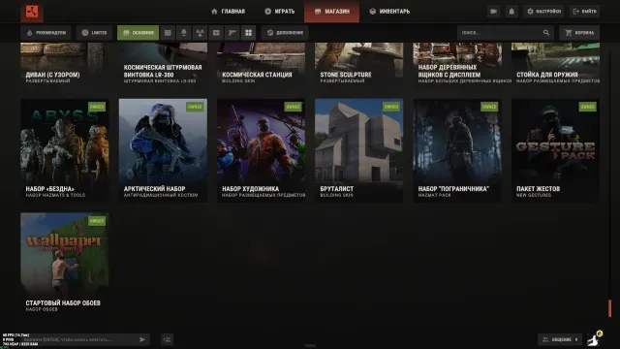Screen dimensions: 620x349
Task: Click OWNED badge on БРУТАЛИСТ
Action: [391, 107]
